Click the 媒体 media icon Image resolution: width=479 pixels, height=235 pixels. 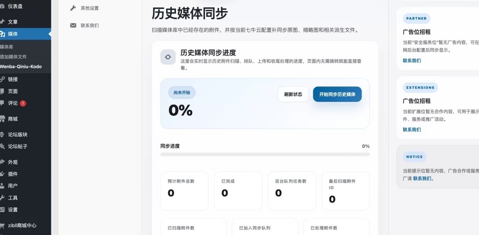[x=2, y=34]
